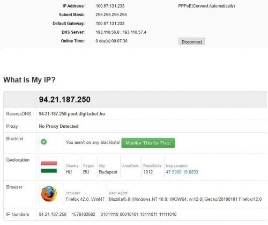Click the Online Time value 0 day(s) 00:07:30
This screenshot has width=268, height=225.
click(x=111, y=41)
